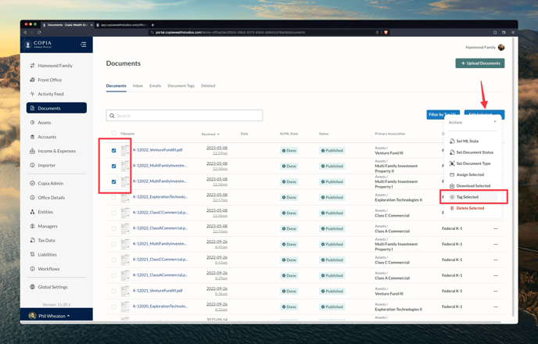The image size is (538, 344).
Task: Sort by Received column dropdown arrow
Action: pos(218,134)
